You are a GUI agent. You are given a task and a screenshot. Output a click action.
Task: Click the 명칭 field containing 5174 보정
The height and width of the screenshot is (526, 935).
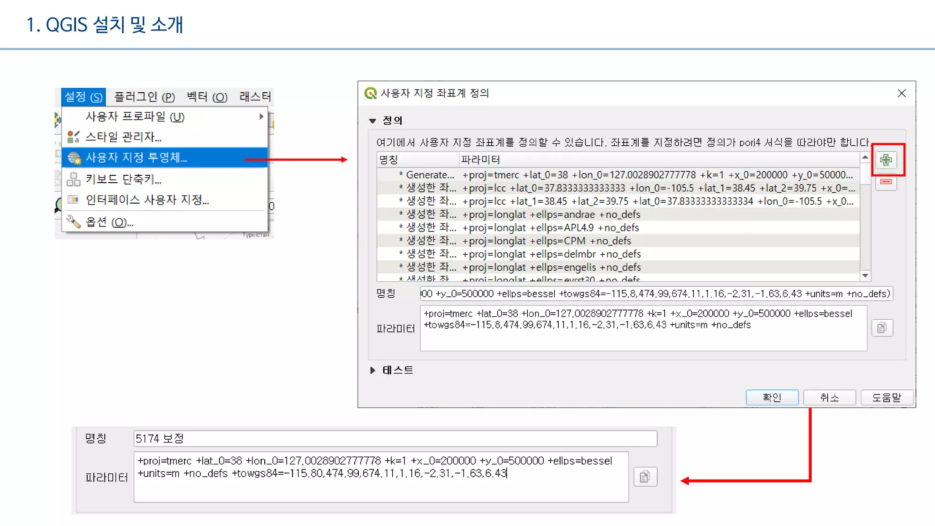395,438
